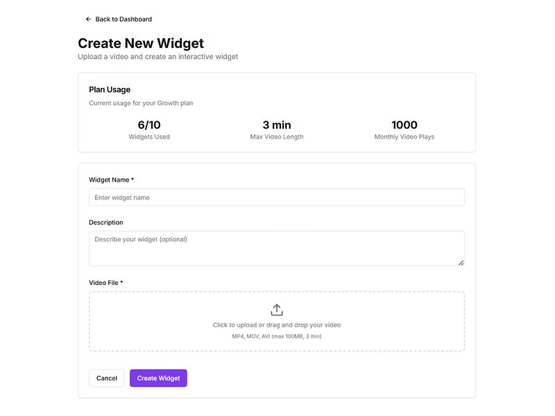Click the Description textarea
Screen dimensions: 555x416
point(277,246)
